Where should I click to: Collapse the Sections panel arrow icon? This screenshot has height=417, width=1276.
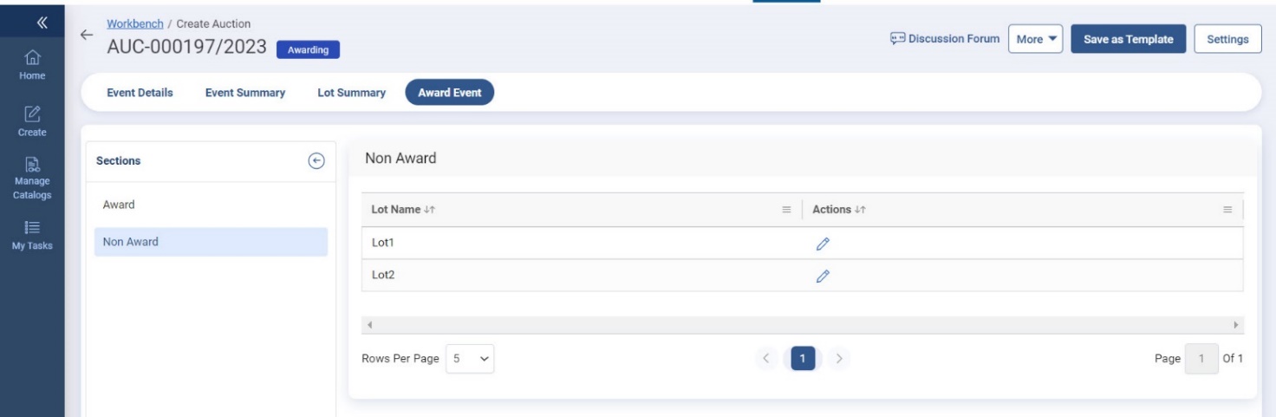[316, 160]
